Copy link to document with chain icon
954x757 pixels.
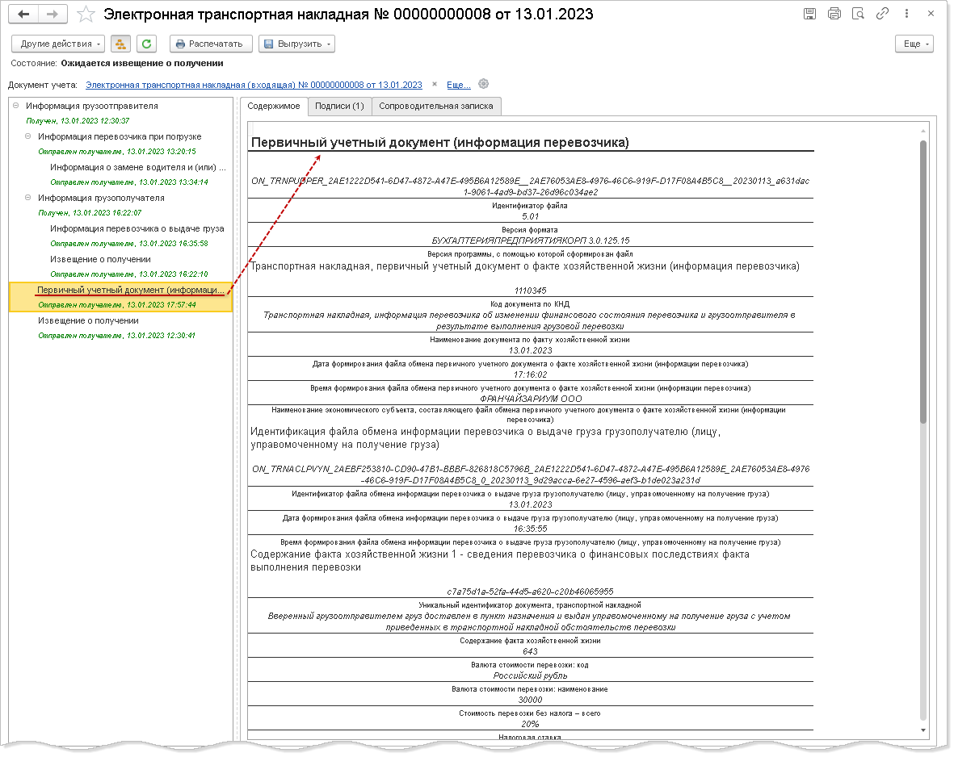click(x=882, y=14)
